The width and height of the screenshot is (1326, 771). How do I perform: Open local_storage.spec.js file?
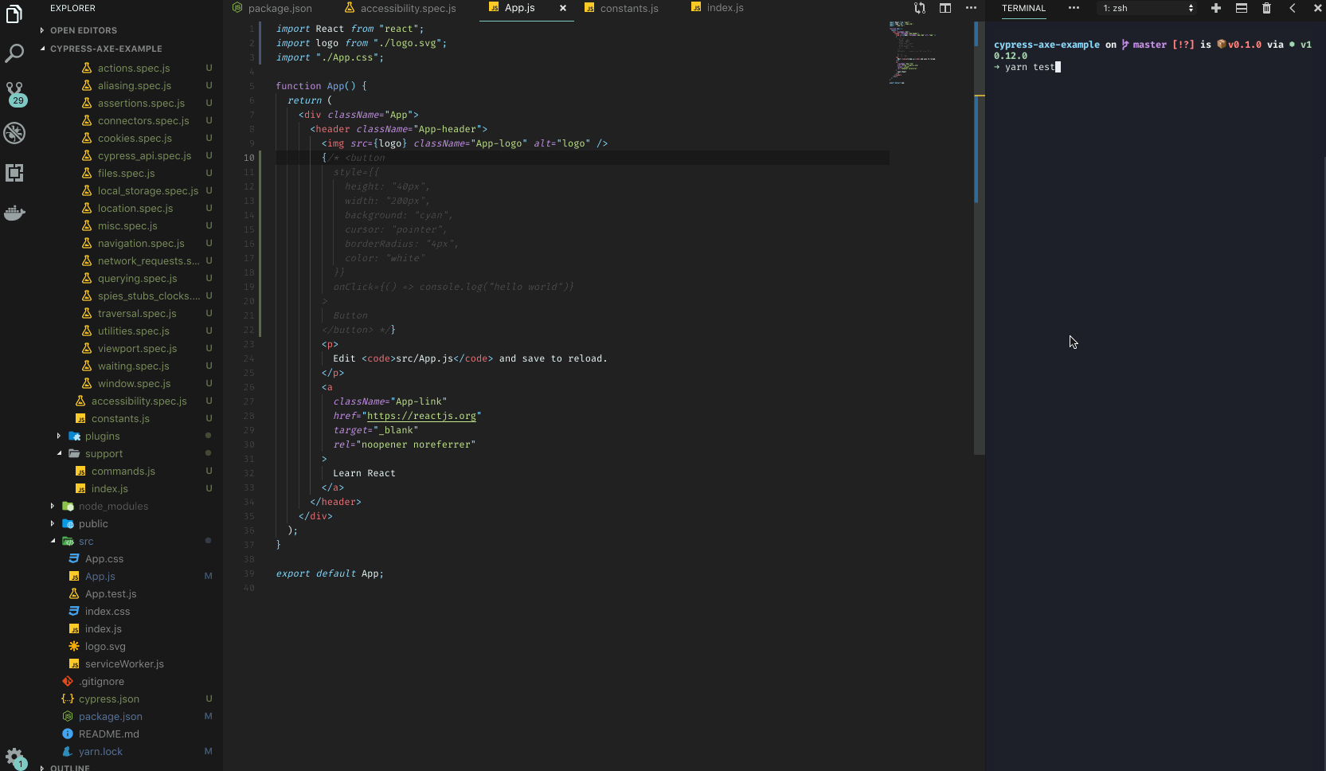[148, 191]
